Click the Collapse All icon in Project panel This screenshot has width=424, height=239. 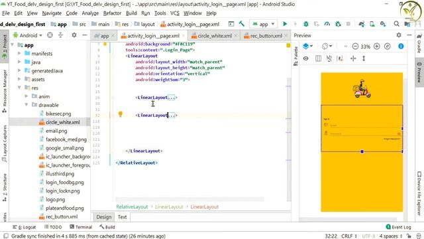click(x=60, y=35)
